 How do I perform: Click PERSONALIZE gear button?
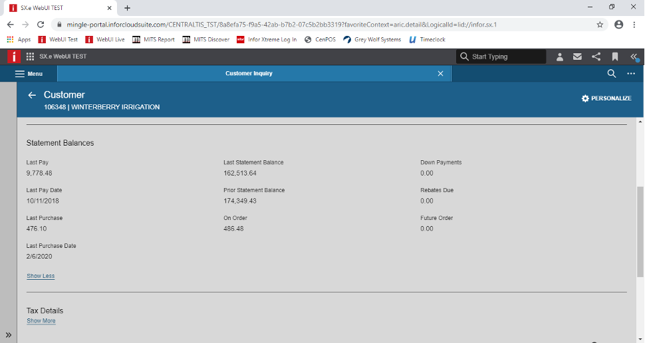[606, 98]
